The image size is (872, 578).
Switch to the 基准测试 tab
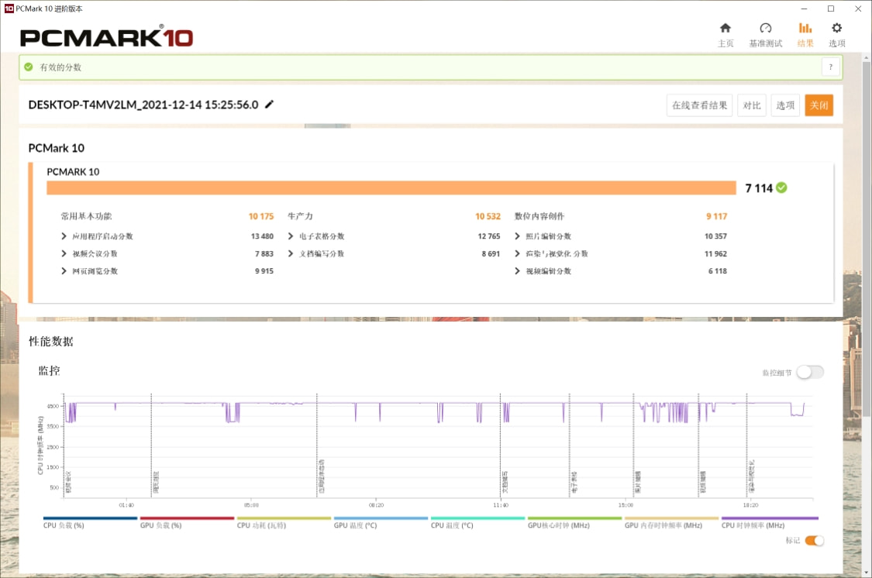pos(766,43)
